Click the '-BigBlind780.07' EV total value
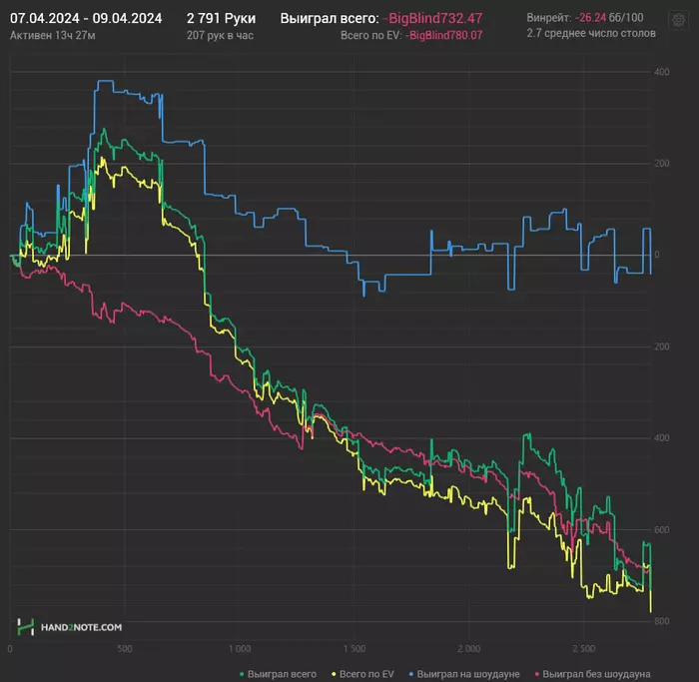This screenshot has height=682, width=699. [x=443, y=35]
